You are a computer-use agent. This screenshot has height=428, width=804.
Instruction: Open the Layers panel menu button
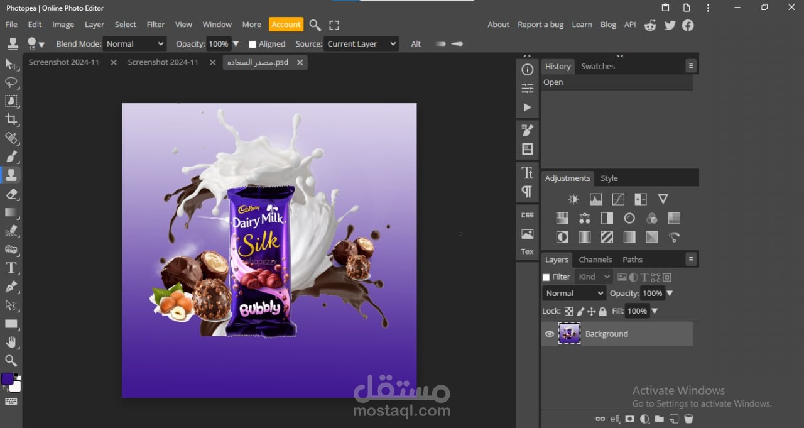pyautogui.click(x=691, y=260)
